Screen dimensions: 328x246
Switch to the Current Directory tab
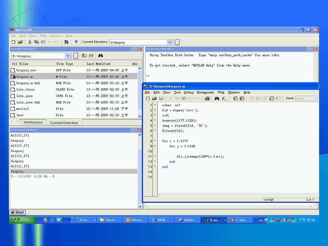pos(64,123)
